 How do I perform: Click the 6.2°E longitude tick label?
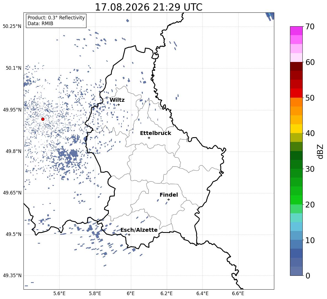(x=167, y=293)
